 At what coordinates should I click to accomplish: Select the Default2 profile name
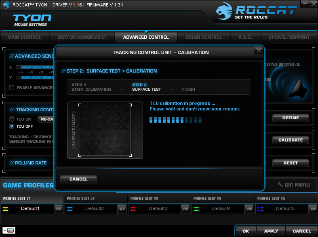click(95, 208)
